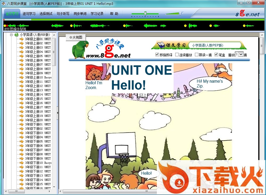Click the first yellow waveform sentence marker
This screenshot has width=266, height=195.
pos(5,26)
